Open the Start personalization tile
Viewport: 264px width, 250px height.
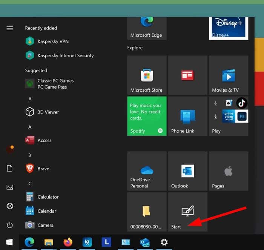(x=187, y=212)
